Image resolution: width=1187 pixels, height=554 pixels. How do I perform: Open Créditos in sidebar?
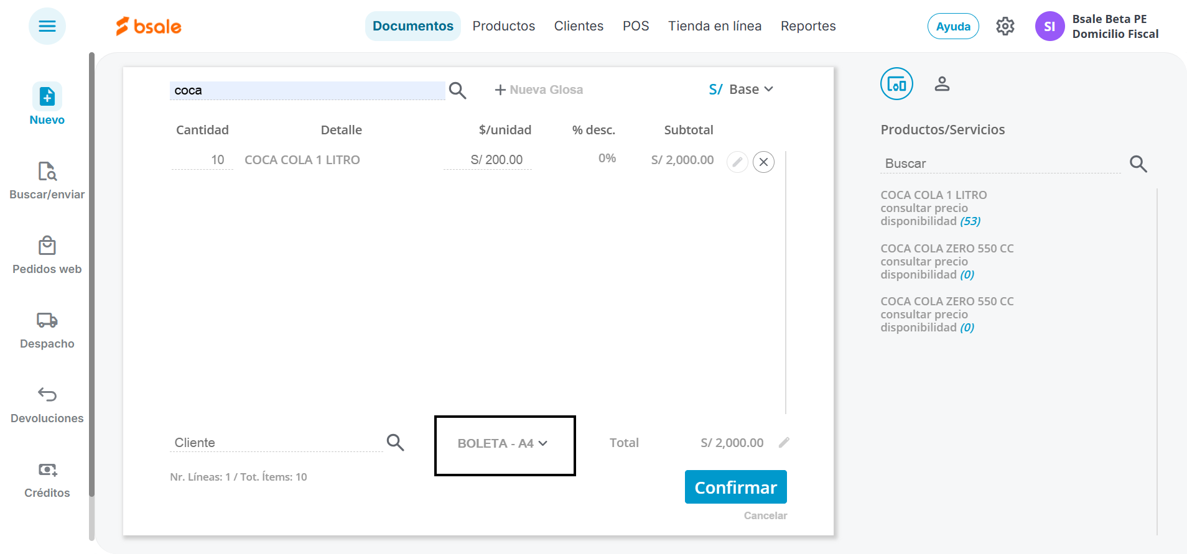(47, 479)
